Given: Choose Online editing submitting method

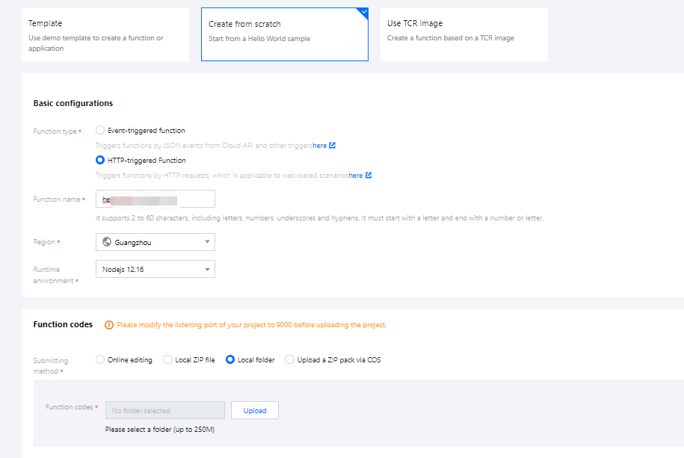Looking at the screenshot, I should click(100, 360).
